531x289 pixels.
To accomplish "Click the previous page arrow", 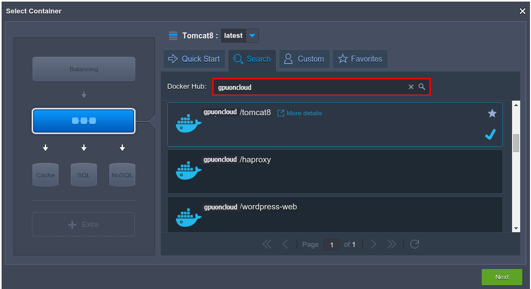I will coord(285,244).
